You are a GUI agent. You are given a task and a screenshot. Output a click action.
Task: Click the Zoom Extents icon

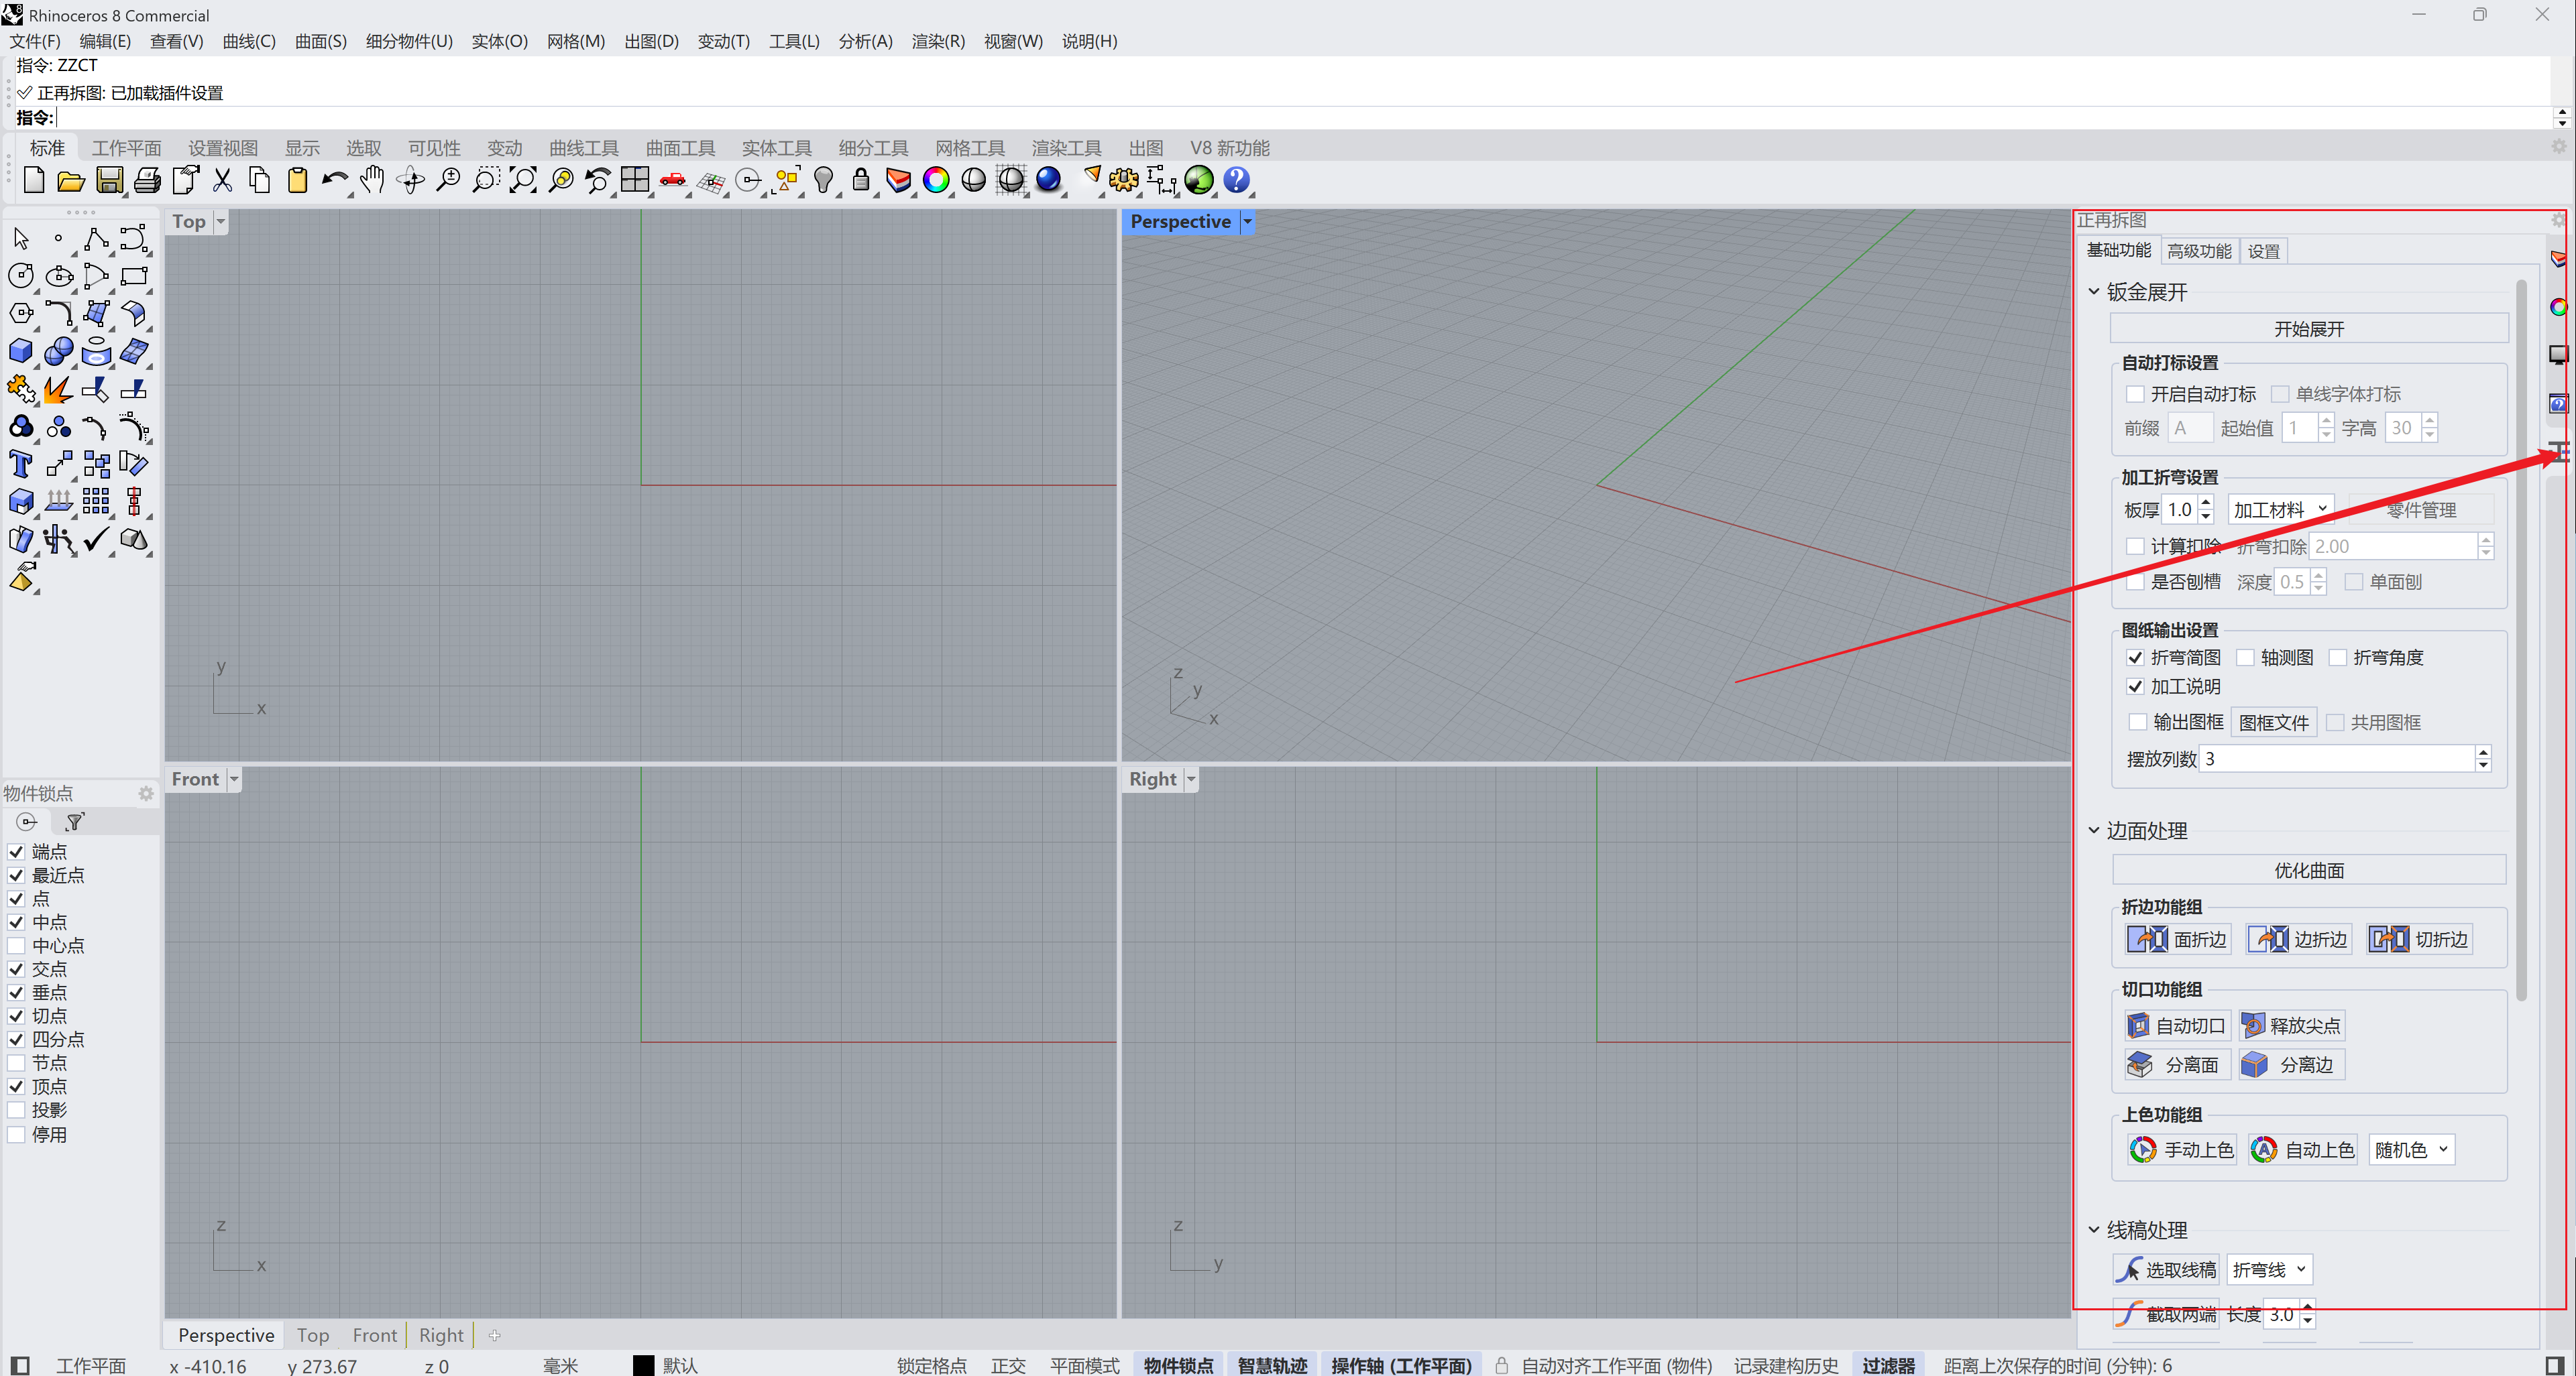tap(523, 181)
